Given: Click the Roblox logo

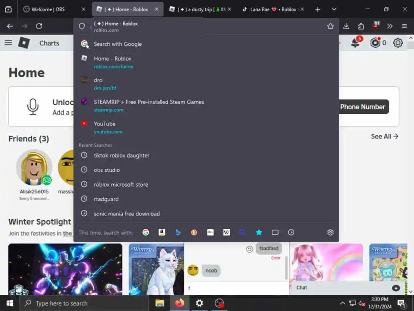Looking at the screenshot, I should (24, 43).
